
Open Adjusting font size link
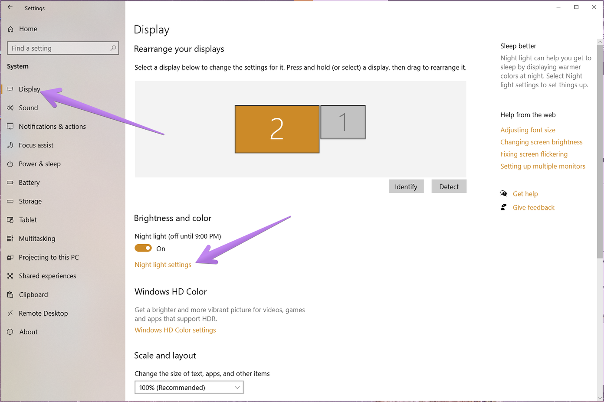pos(528,130)
